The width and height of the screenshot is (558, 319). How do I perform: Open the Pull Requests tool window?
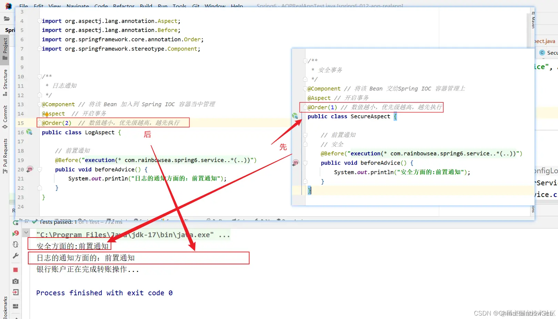[x=5, y=156]
